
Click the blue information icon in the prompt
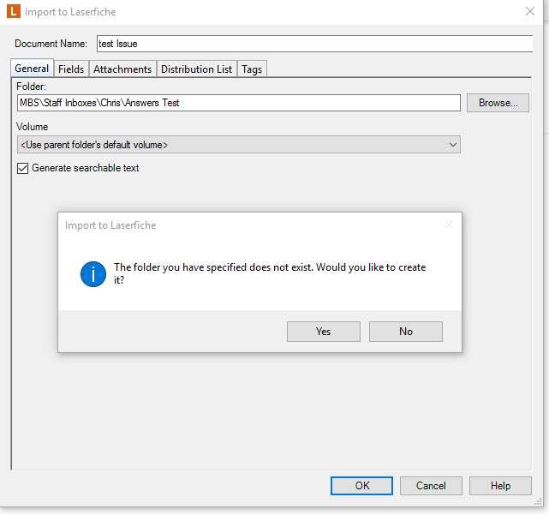coord(93,274)
